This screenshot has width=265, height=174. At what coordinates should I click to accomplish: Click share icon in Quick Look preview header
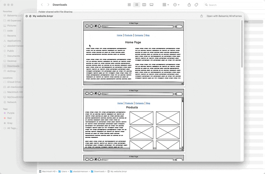202,16
